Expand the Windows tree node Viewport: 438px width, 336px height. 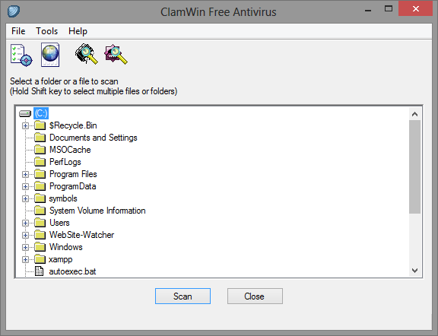coord(25,247)
